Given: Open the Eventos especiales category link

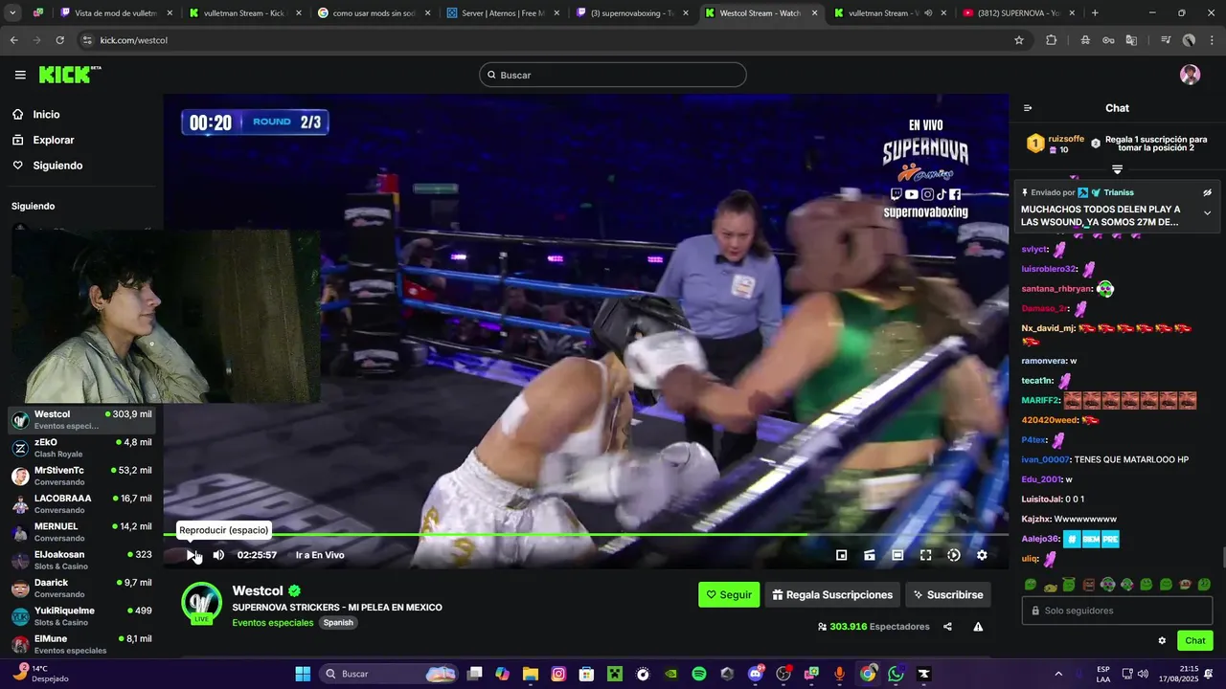Looking at the screenshot, I should (x=273, y=623).
